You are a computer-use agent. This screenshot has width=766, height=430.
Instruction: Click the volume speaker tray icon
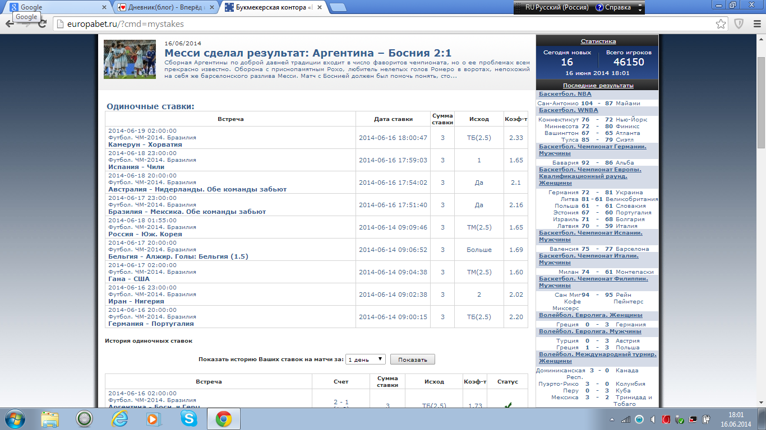pyautogui.click(x=652, y=419)
